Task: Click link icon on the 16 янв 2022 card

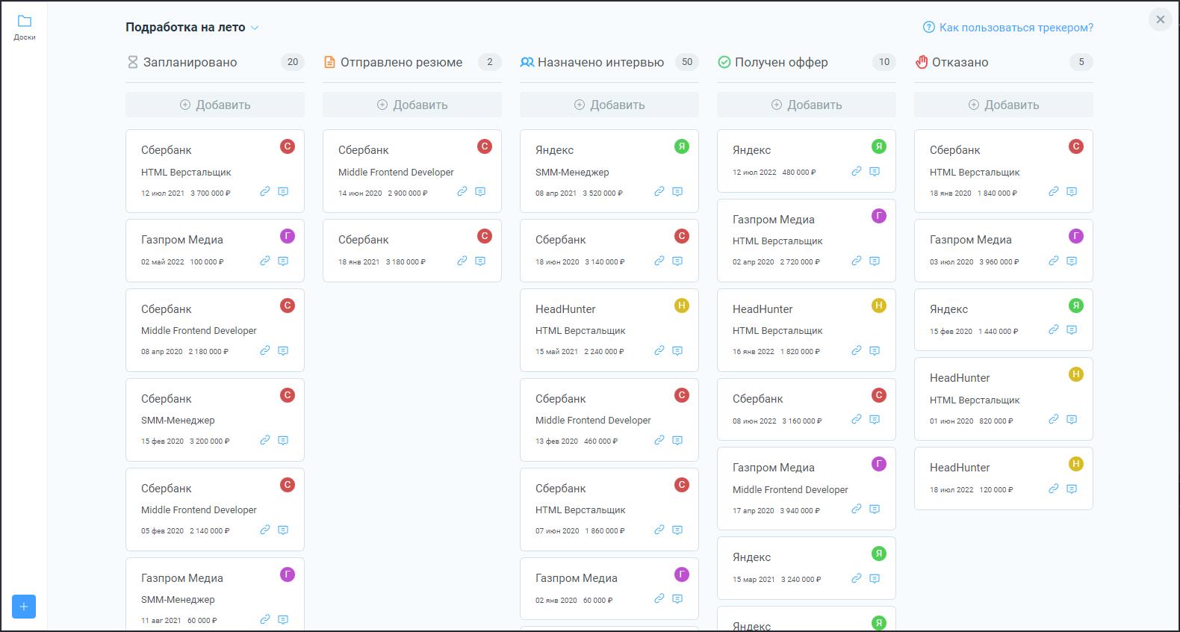Action: click(857, 350)
